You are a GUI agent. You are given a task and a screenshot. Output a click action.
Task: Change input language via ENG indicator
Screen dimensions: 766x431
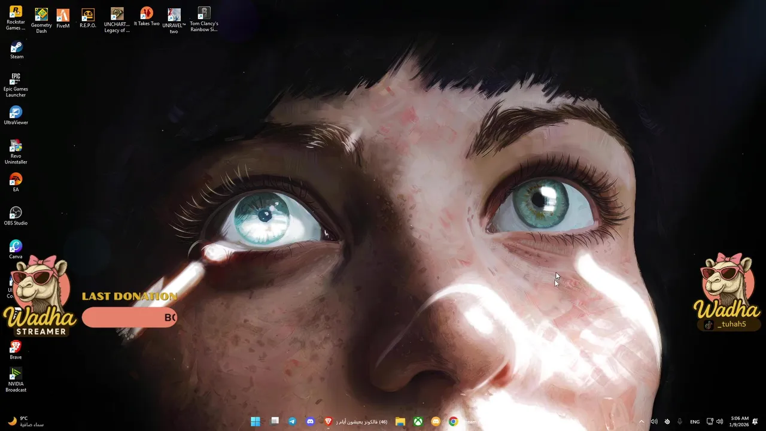(x=695, y=422)
